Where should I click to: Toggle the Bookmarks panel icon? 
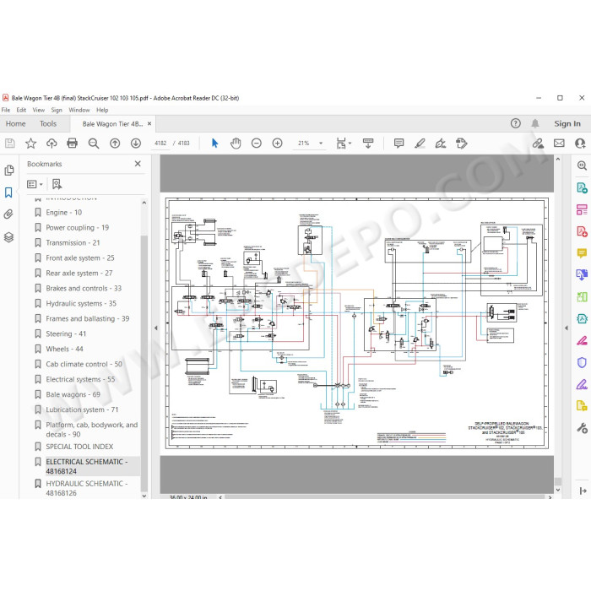(8, 192)
